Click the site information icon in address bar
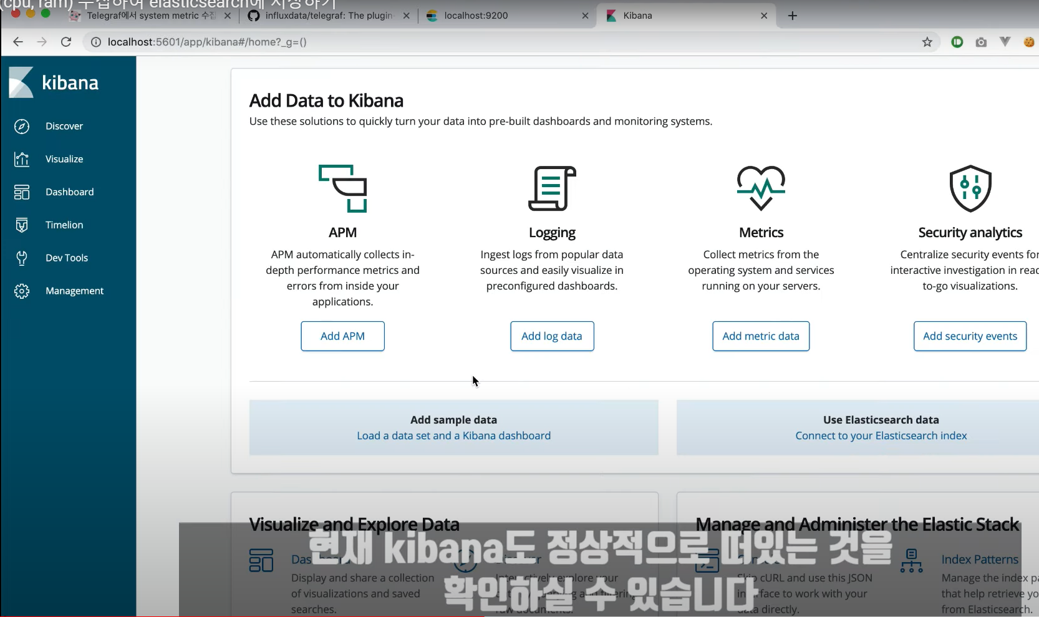 96,42
